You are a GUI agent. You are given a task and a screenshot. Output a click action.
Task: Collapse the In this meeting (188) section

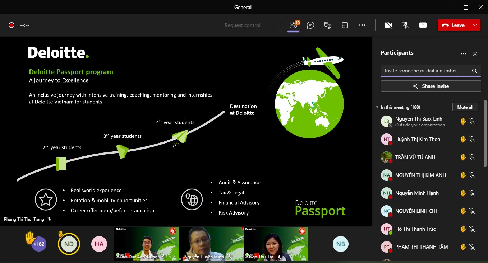[377, 107]
